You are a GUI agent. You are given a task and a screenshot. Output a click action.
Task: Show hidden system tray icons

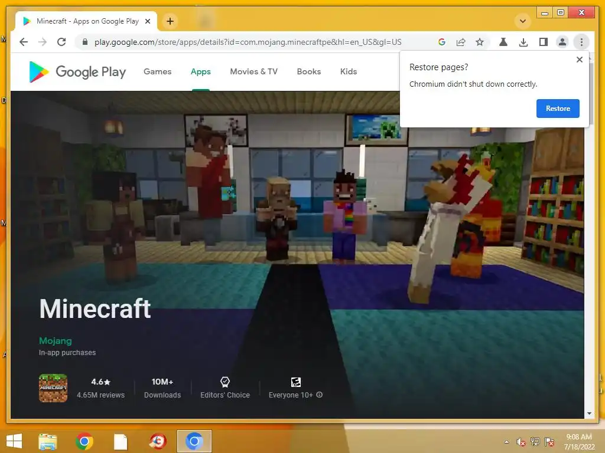coord(506,442)
